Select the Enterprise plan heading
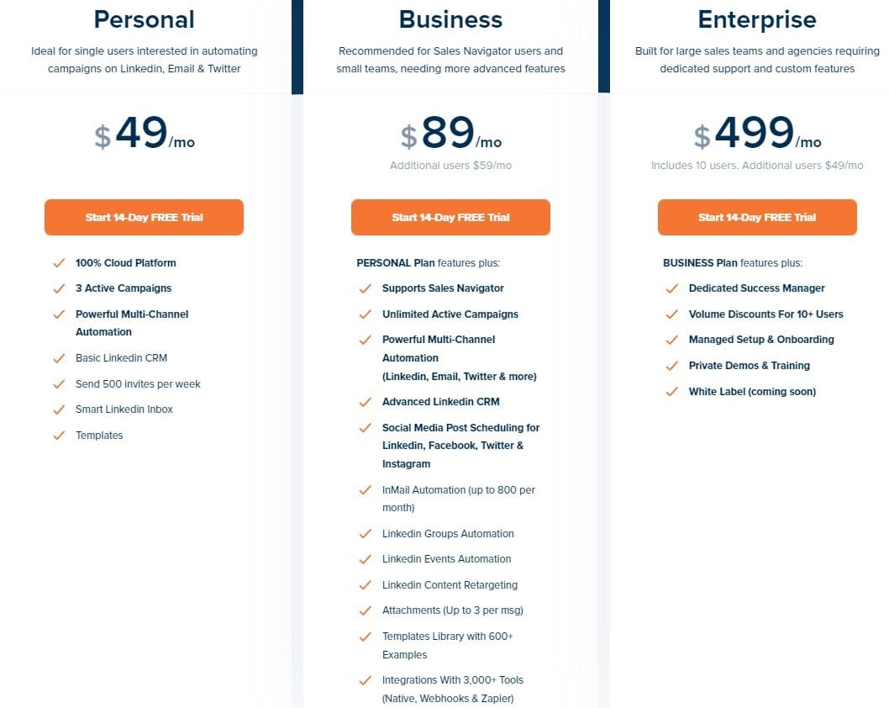Screen dimensions: 889x708 coord(757,20)
